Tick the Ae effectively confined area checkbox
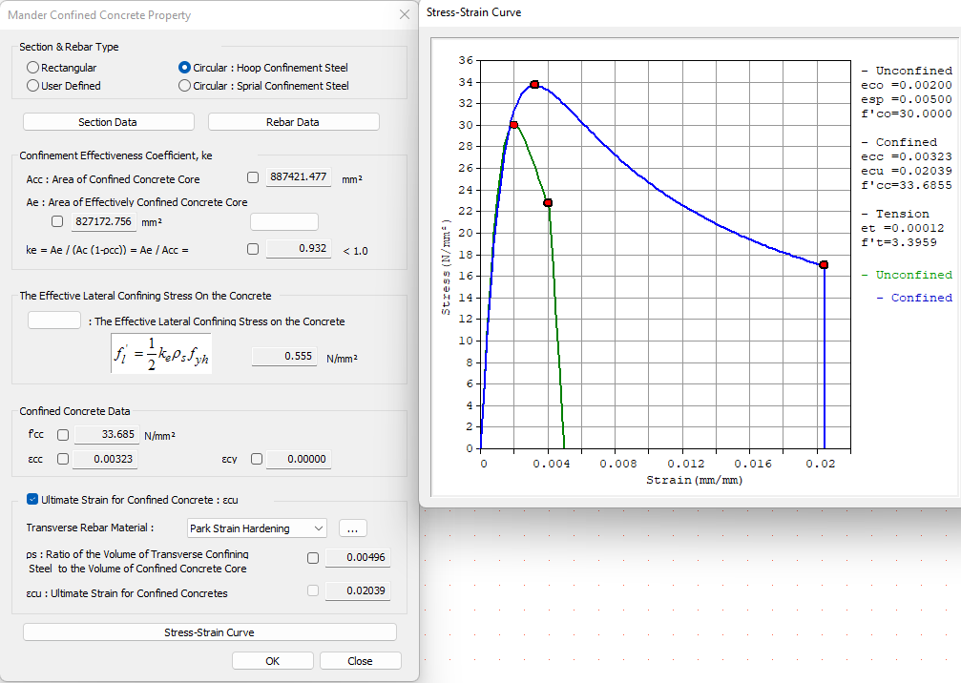This screenshot has height=683, width=961. [57, 221]
